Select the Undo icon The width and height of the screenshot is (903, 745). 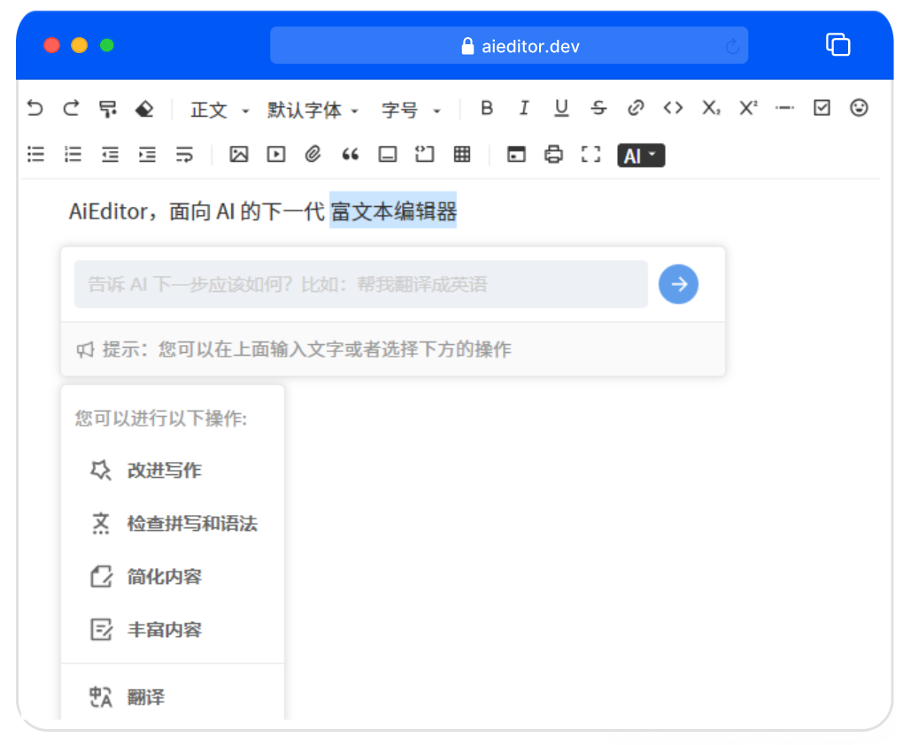tap(35, 107)
